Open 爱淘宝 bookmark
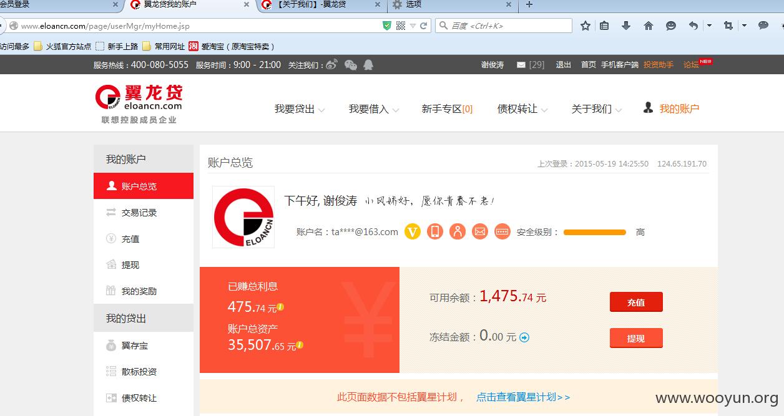Screen dimensions: 784x416 (232, 46)
